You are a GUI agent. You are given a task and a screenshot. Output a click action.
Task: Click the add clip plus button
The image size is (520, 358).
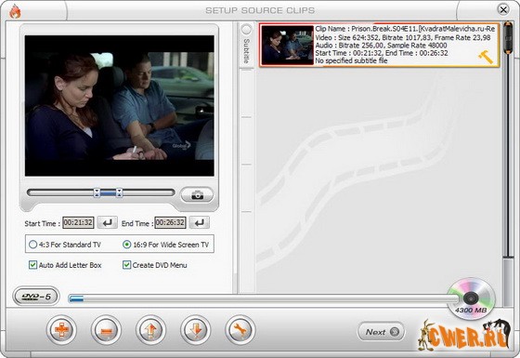[x=61, y=330]
